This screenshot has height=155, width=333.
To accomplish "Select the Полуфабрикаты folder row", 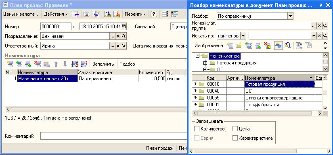I will tap(257, 105).
